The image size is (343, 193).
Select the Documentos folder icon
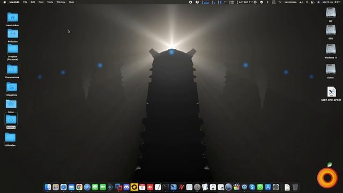pos(12,70)
